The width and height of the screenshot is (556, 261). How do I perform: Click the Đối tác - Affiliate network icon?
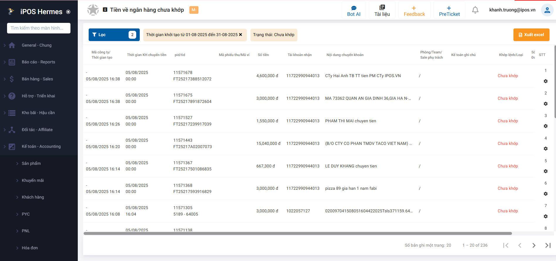click(x=12, y=130)
